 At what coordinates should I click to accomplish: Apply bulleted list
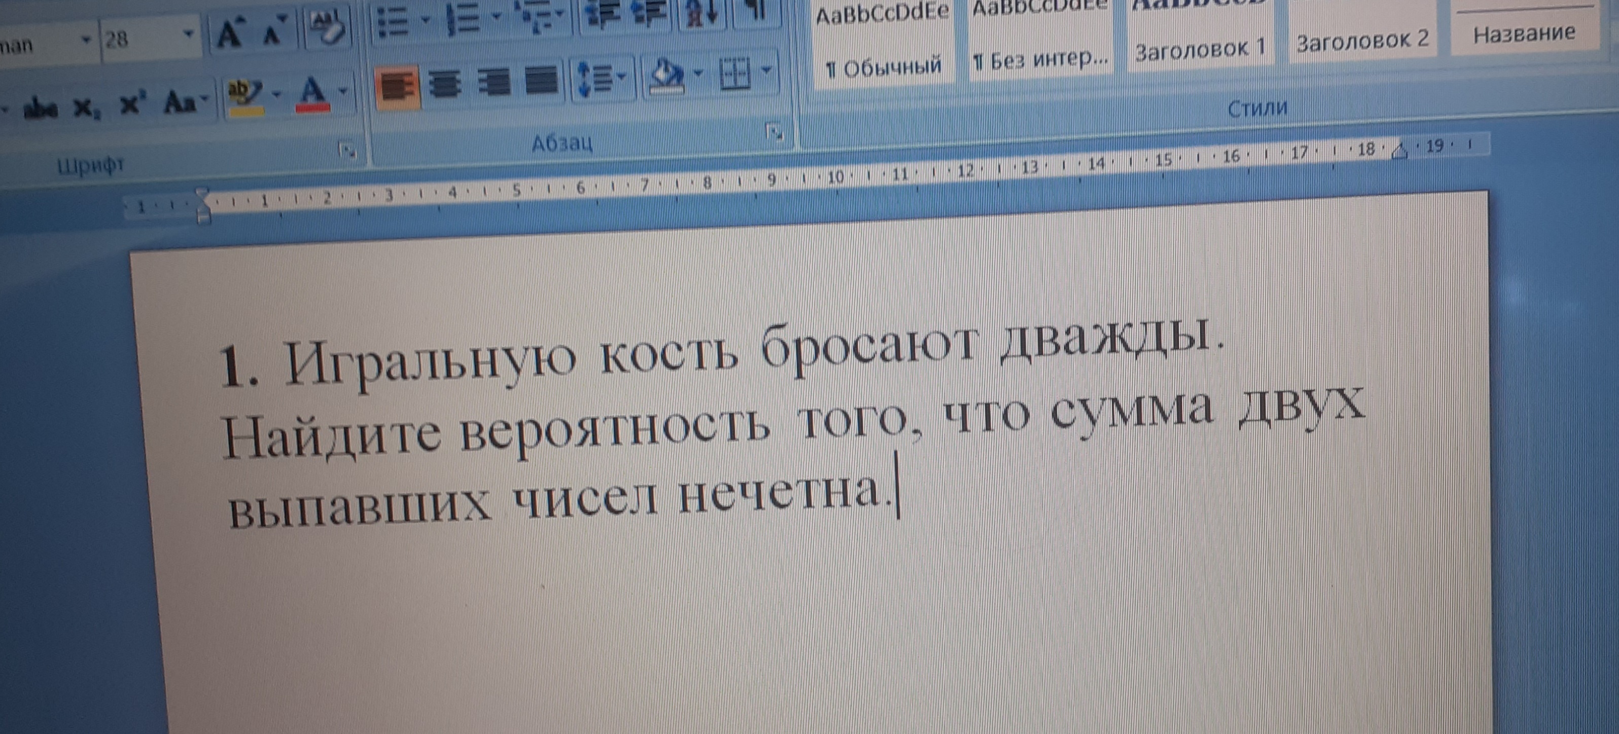click(x=394, y=23)
